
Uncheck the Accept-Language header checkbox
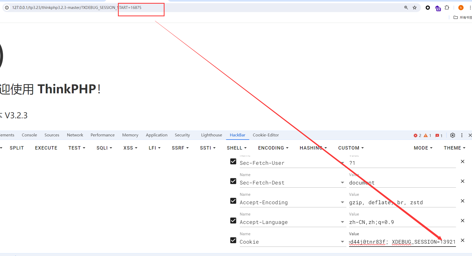233,221
